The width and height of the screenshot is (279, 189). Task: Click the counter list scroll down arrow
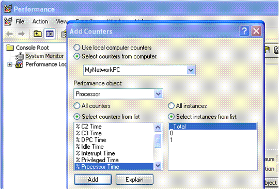point(158,166)
